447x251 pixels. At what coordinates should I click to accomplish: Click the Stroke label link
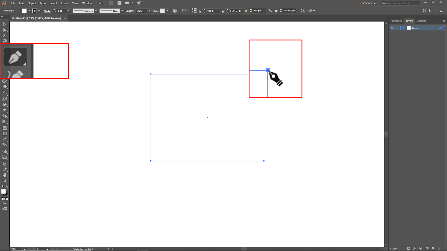click(x=47, y=11)
